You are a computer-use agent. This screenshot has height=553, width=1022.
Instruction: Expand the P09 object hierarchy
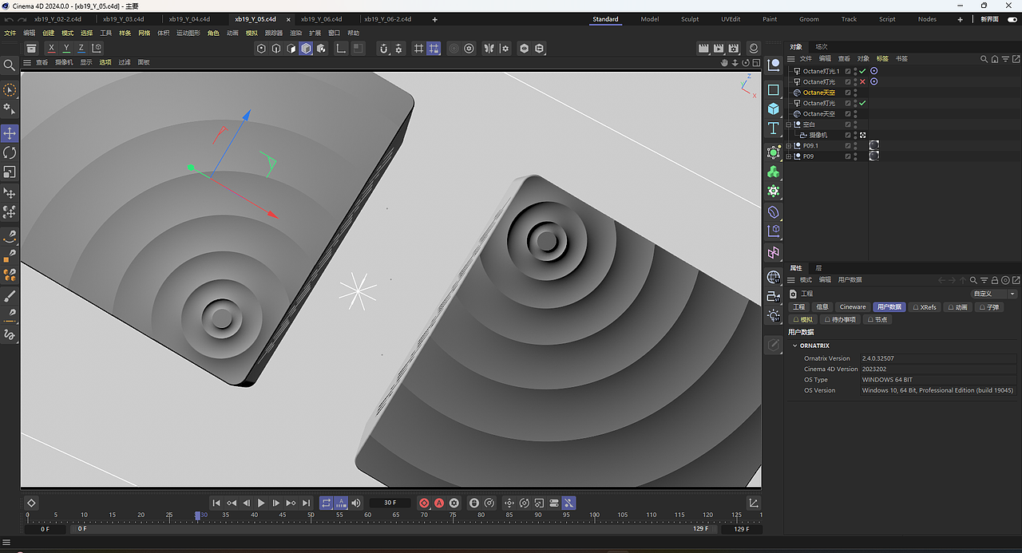point(789,156)
